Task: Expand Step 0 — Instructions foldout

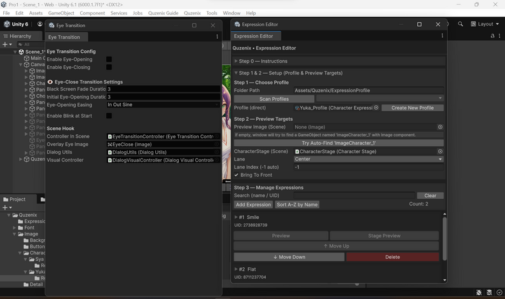Action: 236,61
